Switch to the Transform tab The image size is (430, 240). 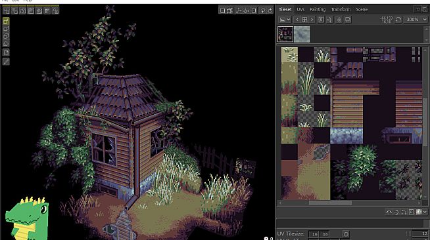(x=341, y=9)
